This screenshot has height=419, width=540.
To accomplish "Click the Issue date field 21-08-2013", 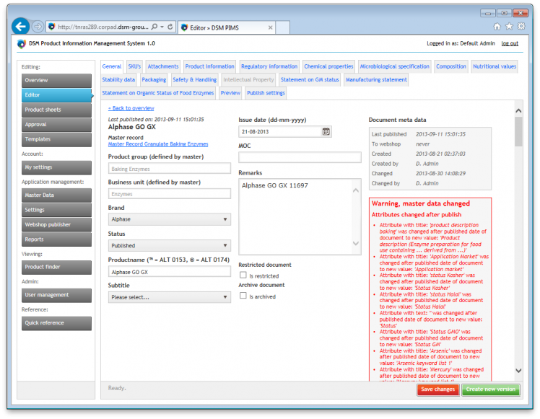I will [x=280, y=132].
